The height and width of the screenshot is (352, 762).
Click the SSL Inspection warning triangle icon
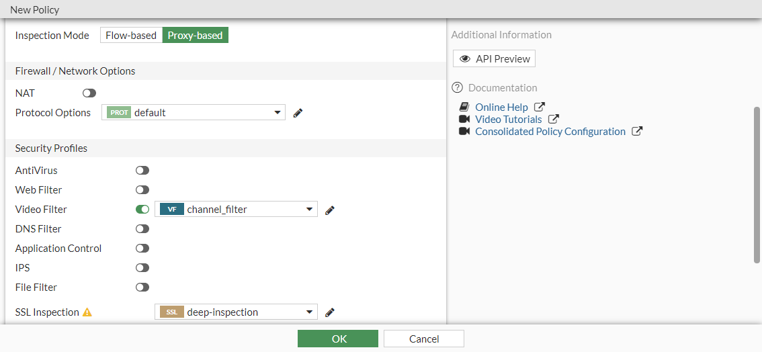(87, 312)
